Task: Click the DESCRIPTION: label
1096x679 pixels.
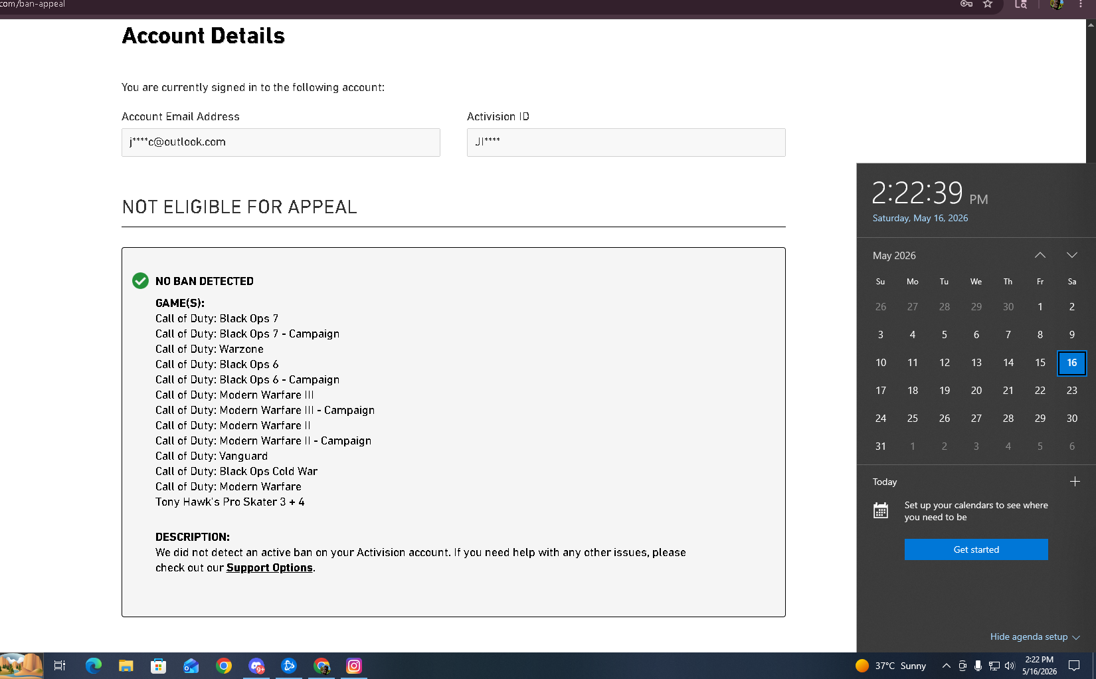Action: pos(193,537)
